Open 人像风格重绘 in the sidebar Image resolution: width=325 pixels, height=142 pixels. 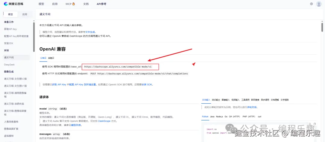tap(11, 122)
